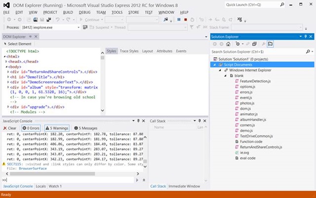Clear the JavaScript Console output

[9, 128]
